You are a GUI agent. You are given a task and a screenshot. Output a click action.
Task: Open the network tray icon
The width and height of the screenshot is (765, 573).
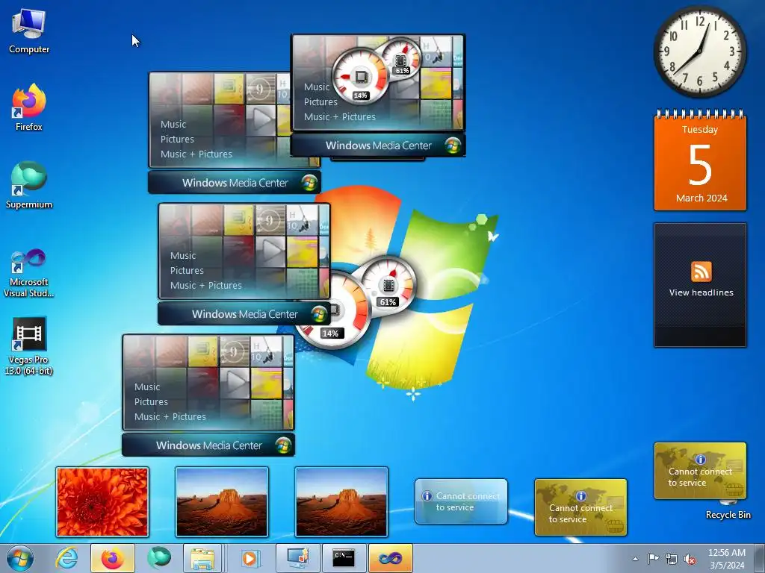pos(672,559)
